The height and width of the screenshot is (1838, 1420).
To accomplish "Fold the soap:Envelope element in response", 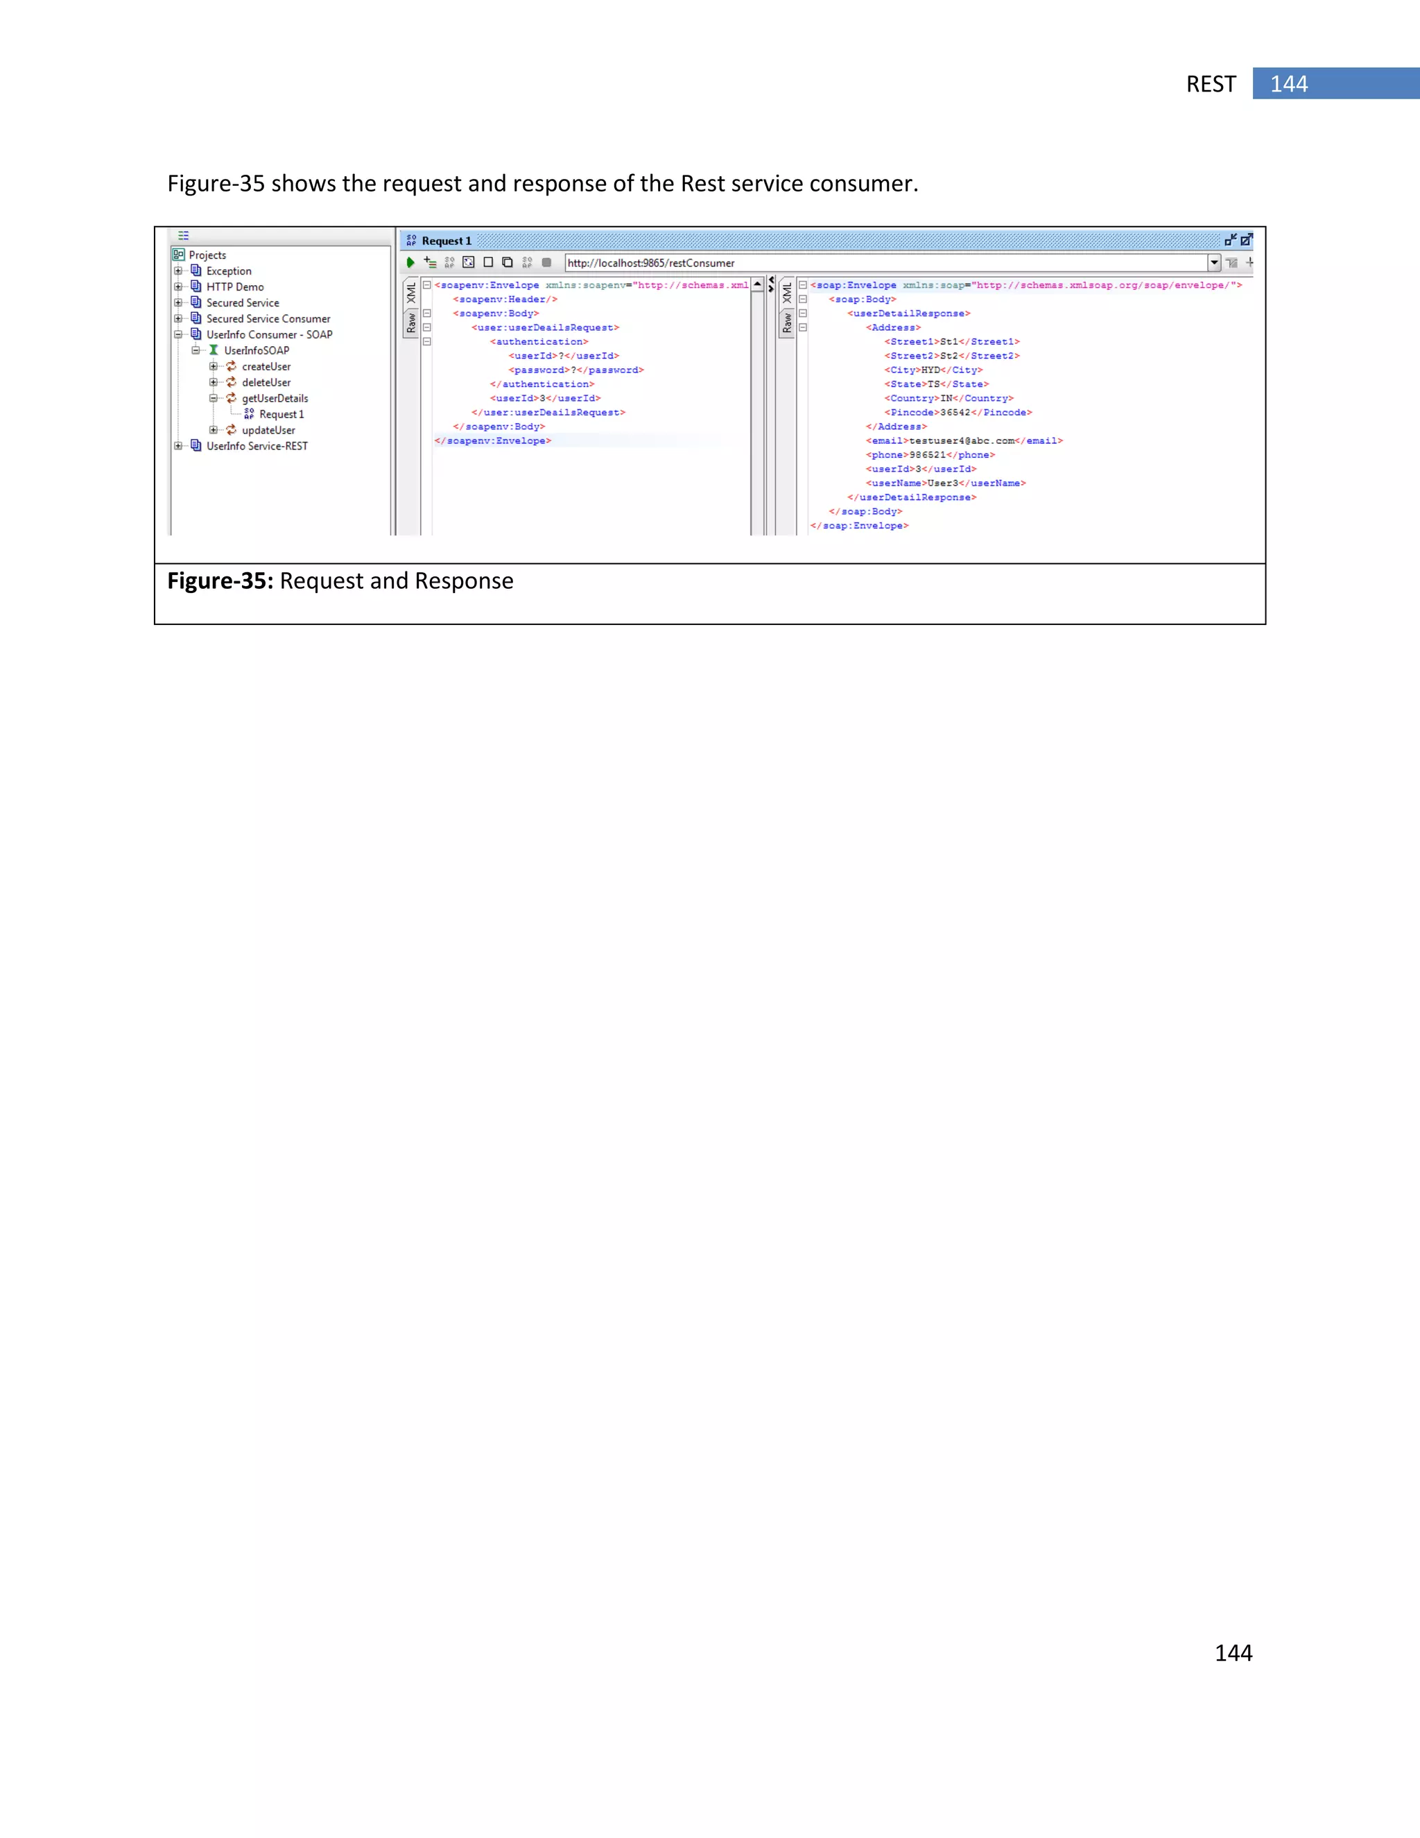I will tap(802, 285).
